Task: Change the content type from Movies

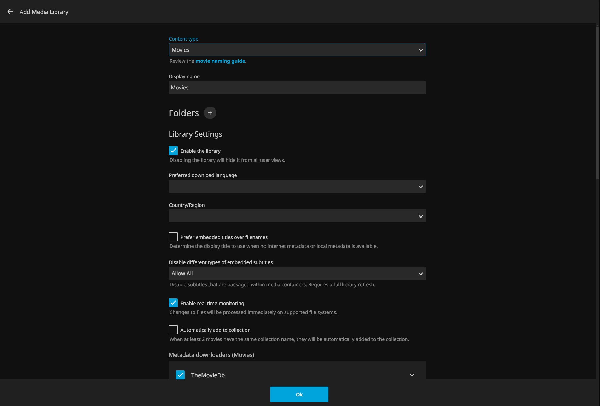Action: click(297, 50)
